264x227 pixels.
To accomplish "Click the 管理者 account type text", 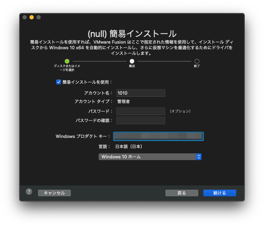I will pos(124,101).
